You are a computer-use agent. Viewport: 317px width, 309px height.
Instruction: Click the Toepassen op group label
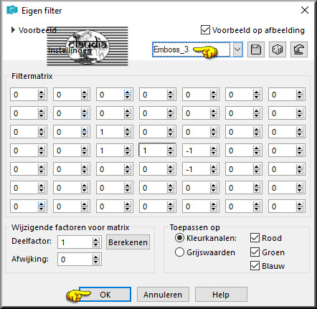pos(195,227)
